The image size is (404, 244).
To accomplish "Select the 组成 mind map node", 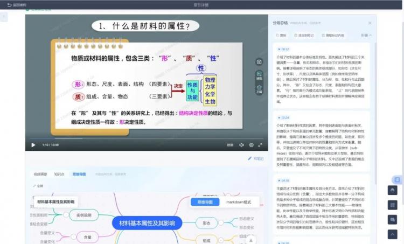I will (x=206, y=240).
